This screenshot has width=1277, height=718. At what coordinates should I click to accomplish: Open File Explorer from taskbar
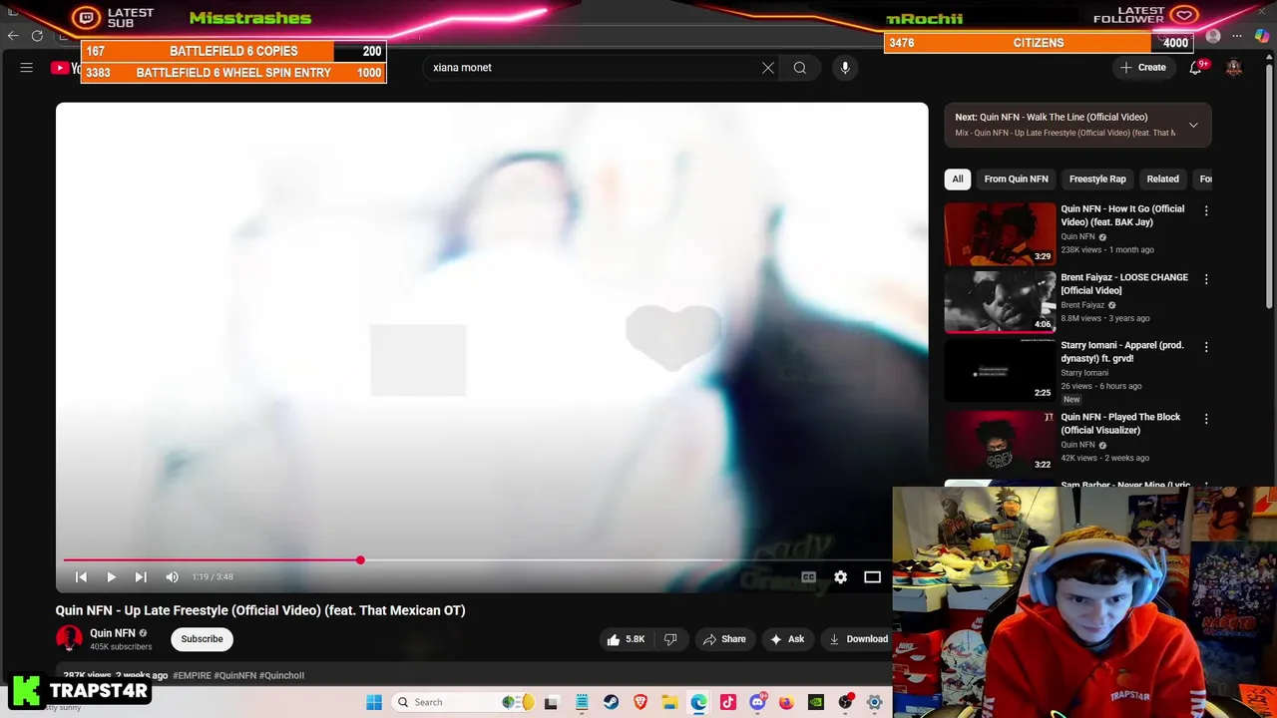click(x=669, y=703)
